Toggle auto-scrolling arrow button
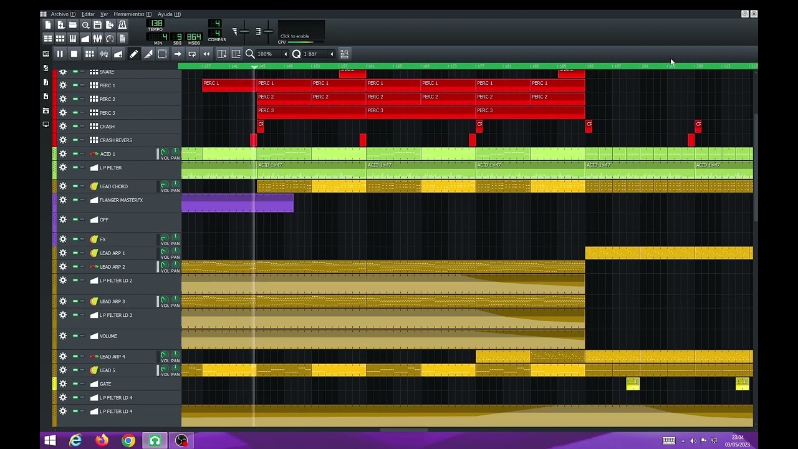 (178, 54)
